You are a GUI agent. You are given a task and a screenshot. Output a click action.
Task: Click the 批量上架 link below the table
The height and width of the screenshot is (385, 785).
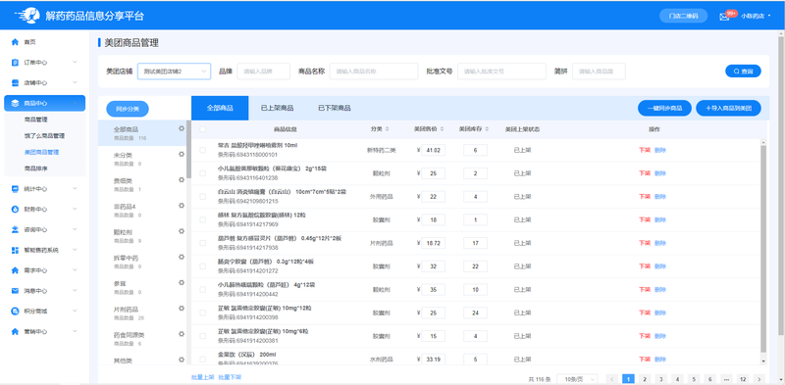pos(203,377)
